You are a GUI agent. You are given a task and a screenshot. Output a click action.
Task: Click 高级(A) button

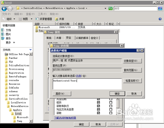click(62, 94)
